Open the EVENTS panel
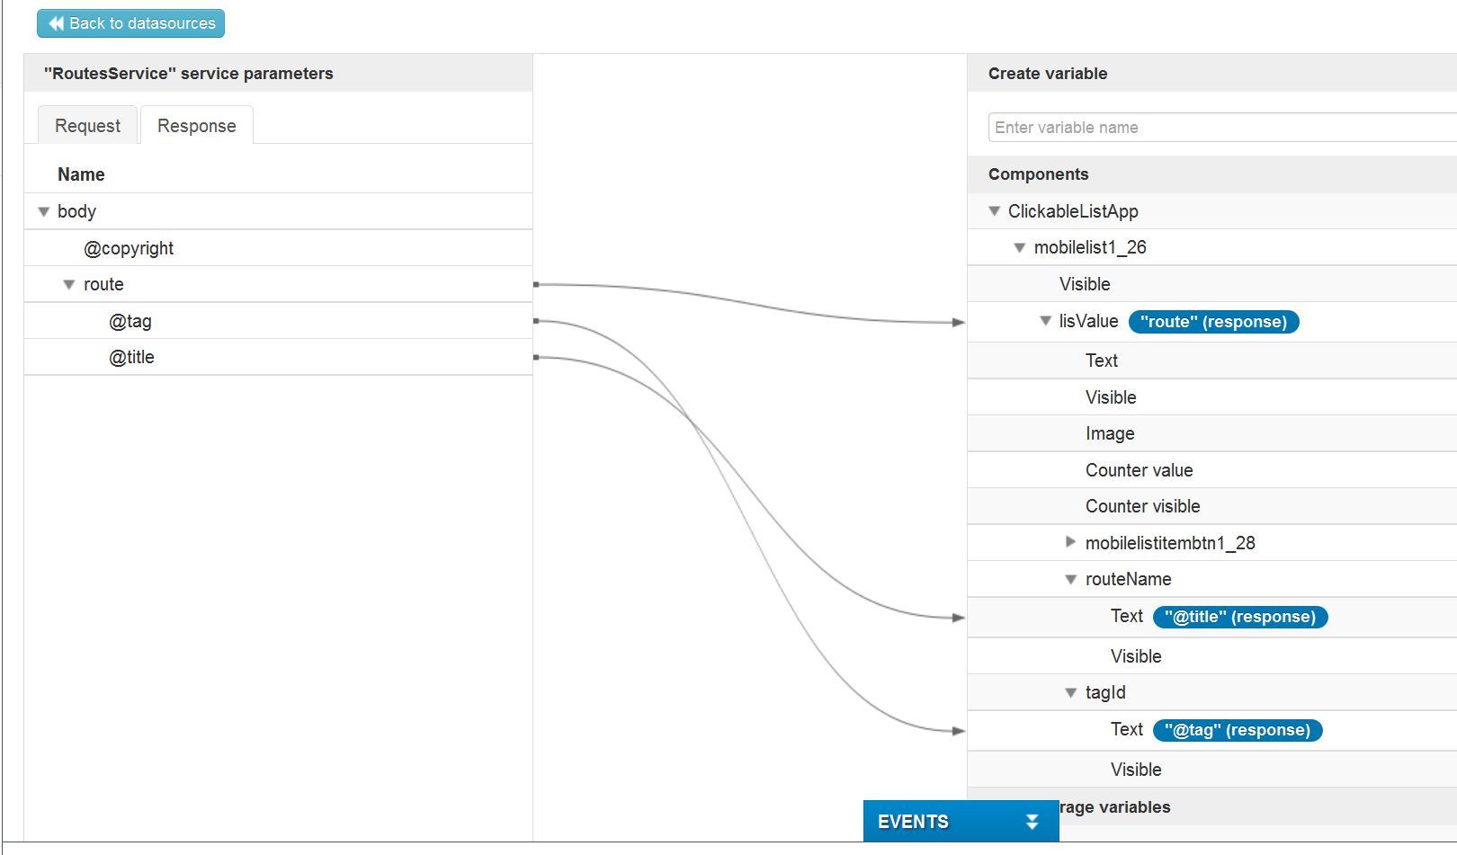1457x855 pixels. 913,822
